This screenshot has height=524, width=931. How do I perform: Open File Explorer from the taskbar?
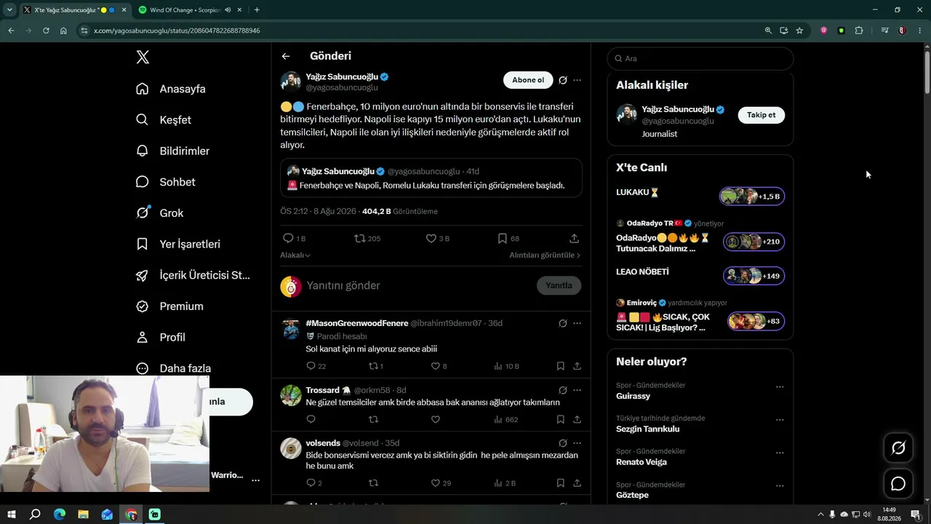(x=83, y=515)
